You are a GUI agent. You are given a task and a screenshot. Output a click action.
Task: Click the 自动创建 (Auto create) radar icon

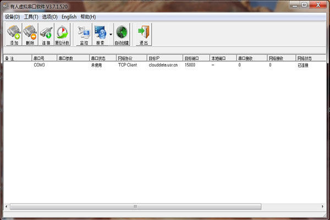click(x=122, y=34)
